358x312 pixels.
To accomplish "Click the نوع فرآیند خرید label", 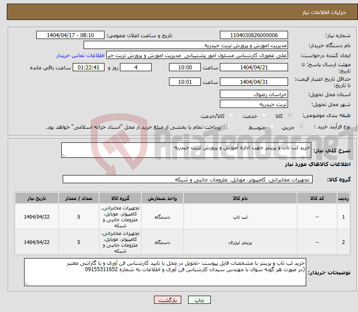I will (x=332, y=127).
